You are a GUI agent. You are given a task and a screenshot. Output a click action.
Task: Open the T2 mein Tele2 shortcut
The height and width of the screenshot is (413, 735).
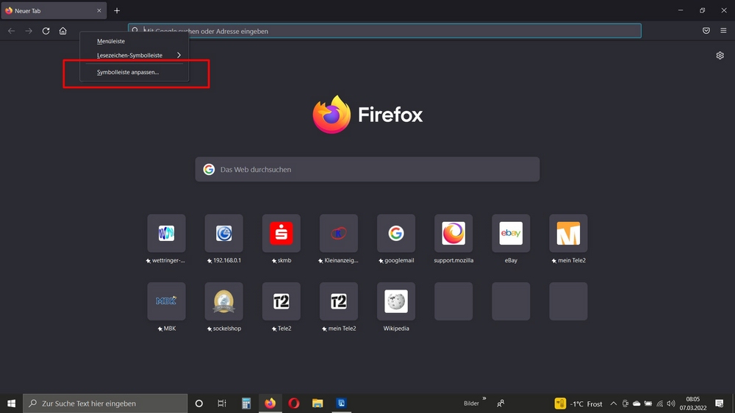338,301
